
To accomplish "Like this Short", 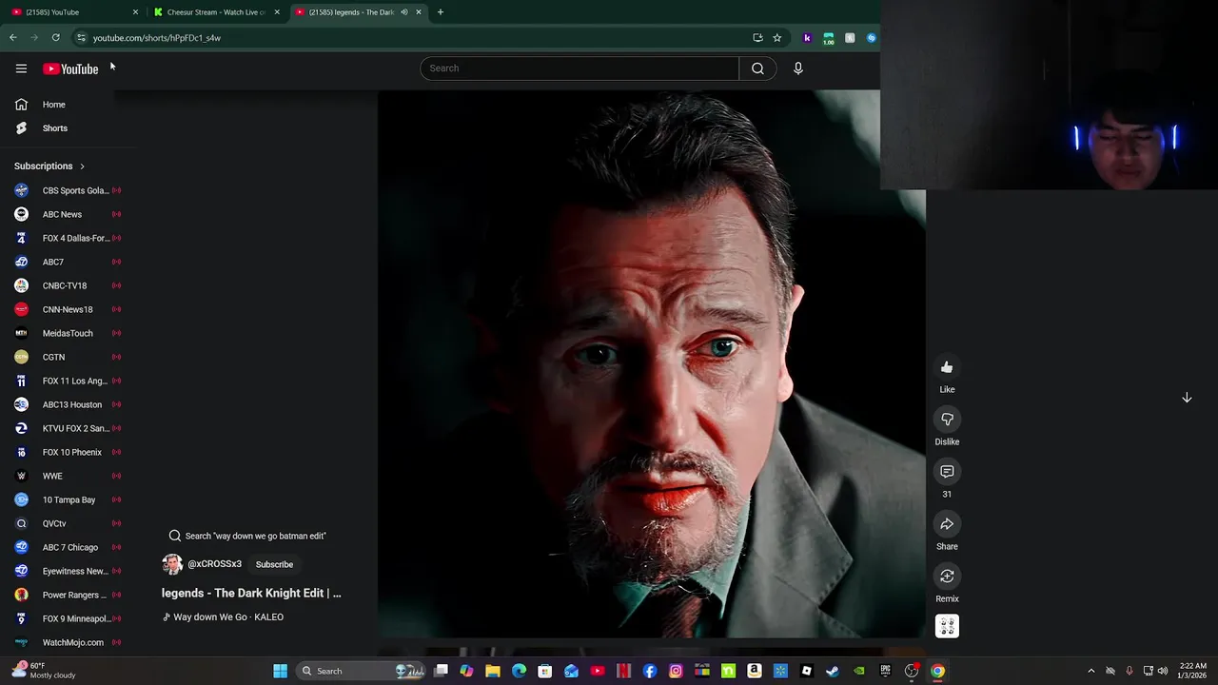I will point(947,367).
